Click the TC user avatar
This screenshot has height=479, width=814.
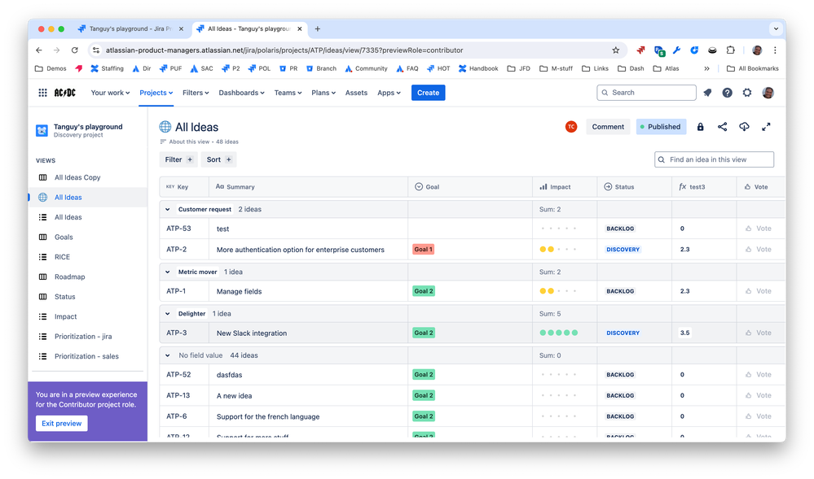pos(571,127)
